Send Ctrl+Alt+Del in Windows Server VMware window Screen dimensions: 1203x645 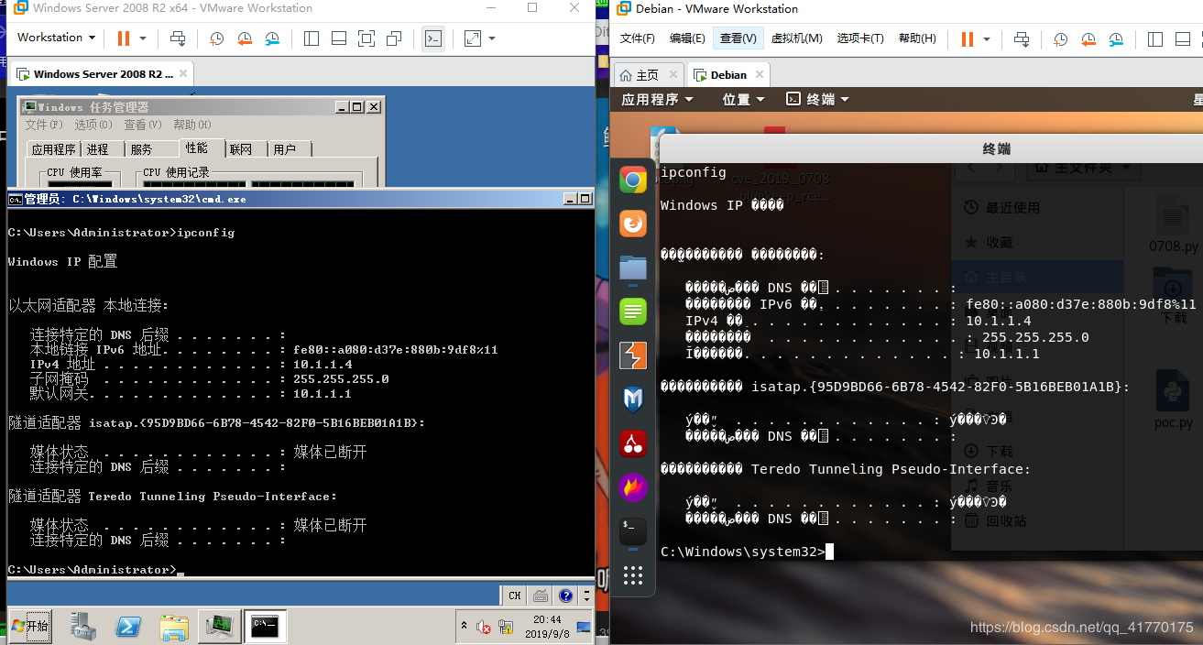(x=178, y=38)
